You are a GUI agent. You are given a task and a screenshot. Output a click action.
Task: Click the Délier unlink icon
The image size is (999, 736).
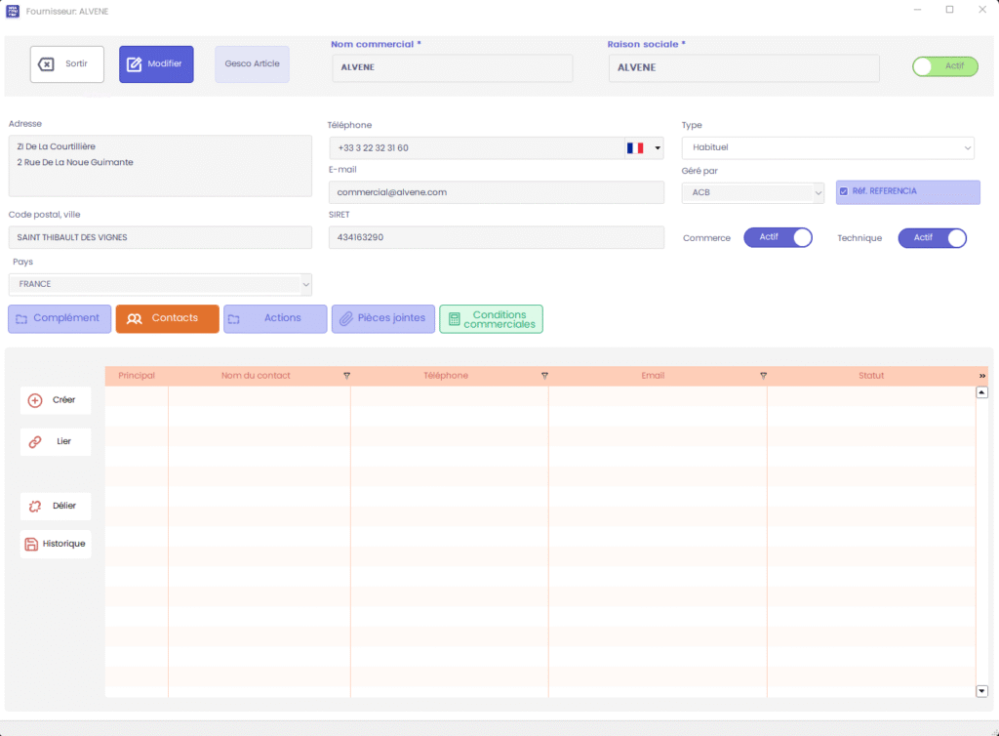35,506
